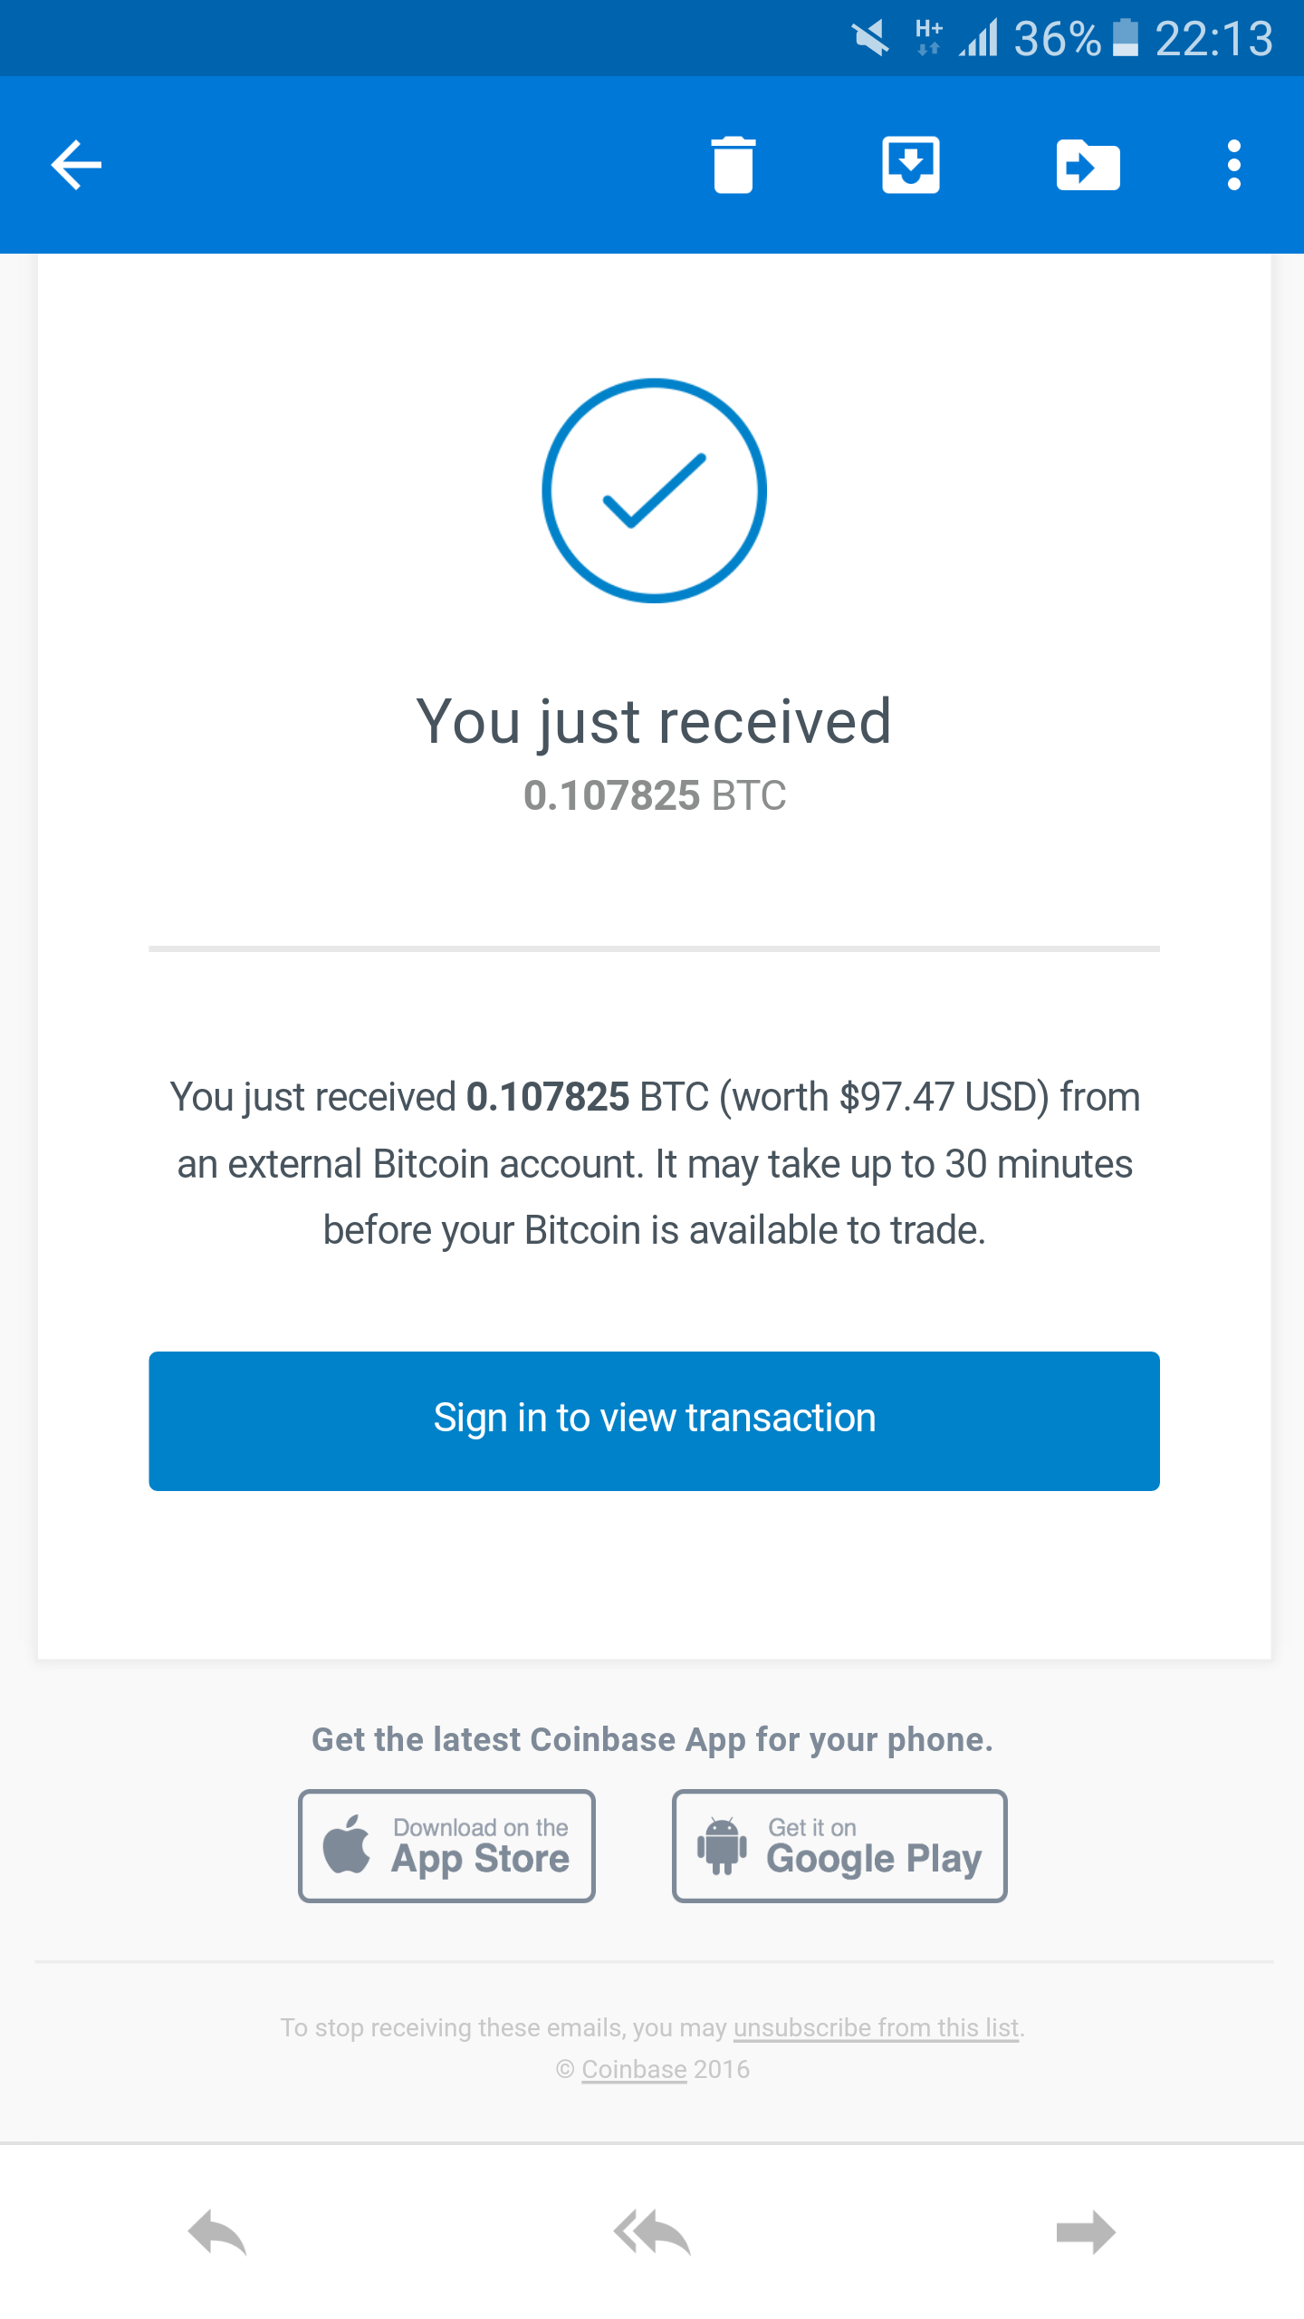The height and width of the screenshot is (2319, 1304).
Task: Tap the reply-all double arrow icon
Action: coord(652,2232)
